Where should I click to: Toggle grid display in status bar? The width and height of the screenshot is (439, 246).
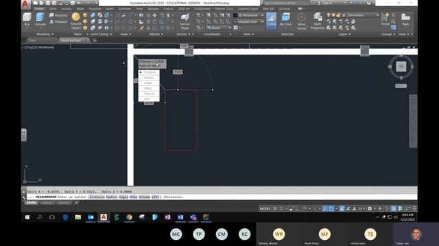pyautogui.click(x=275, y=208)
